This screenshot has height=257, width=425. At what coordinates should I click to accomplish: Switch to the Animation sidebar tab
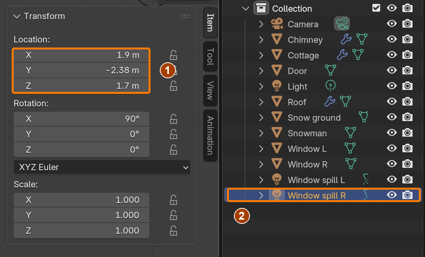(x=210, y=136)
